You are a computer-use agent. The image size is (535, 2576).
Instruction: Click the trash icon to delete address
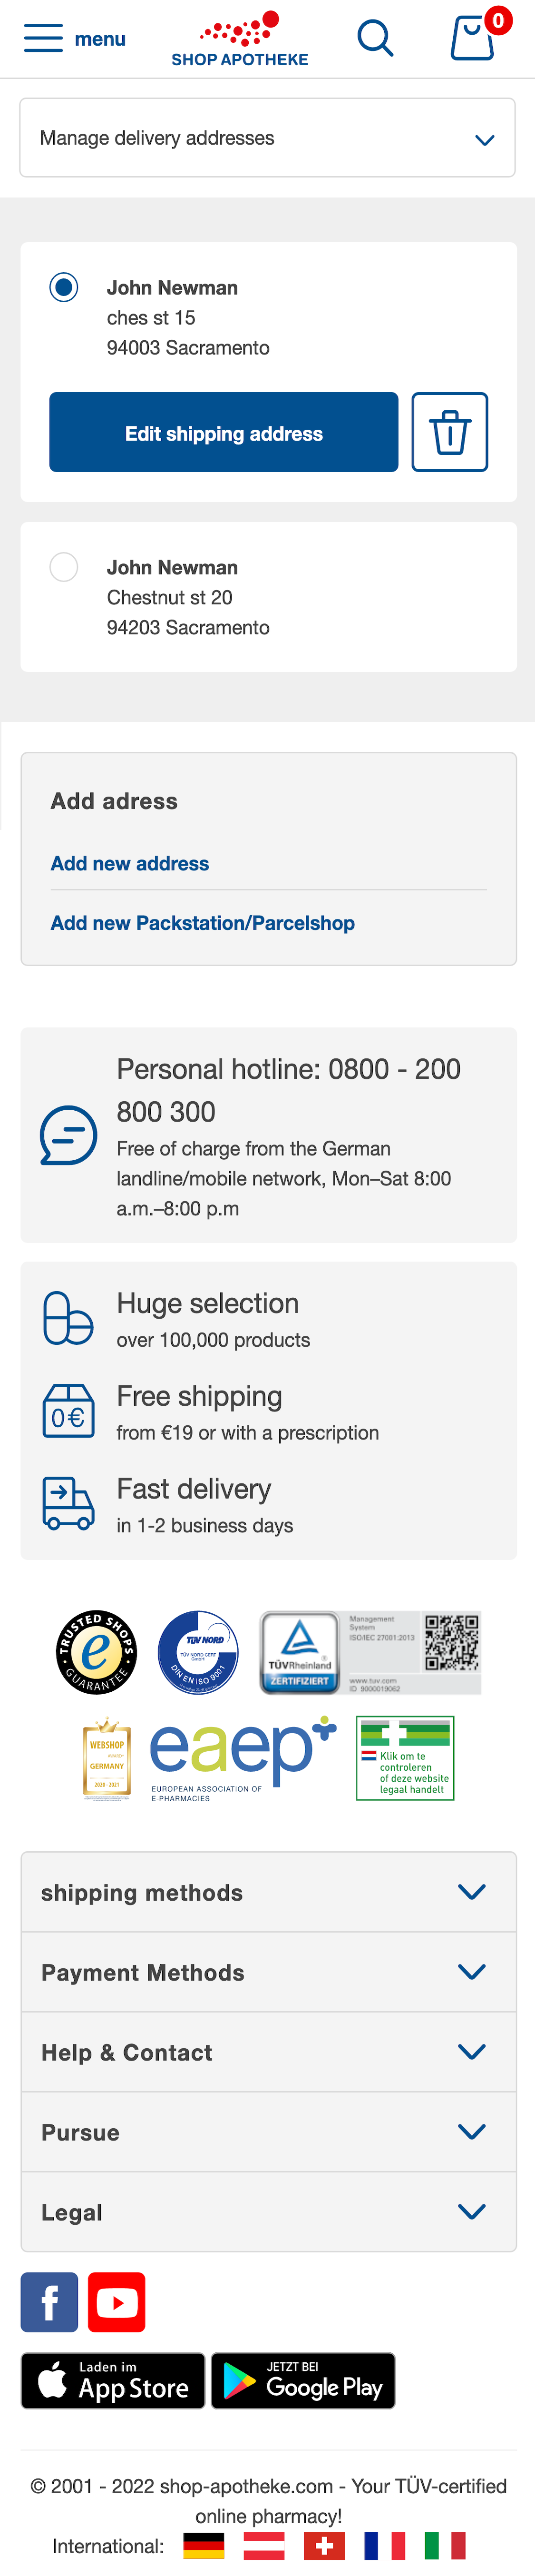tap(449, 432)
